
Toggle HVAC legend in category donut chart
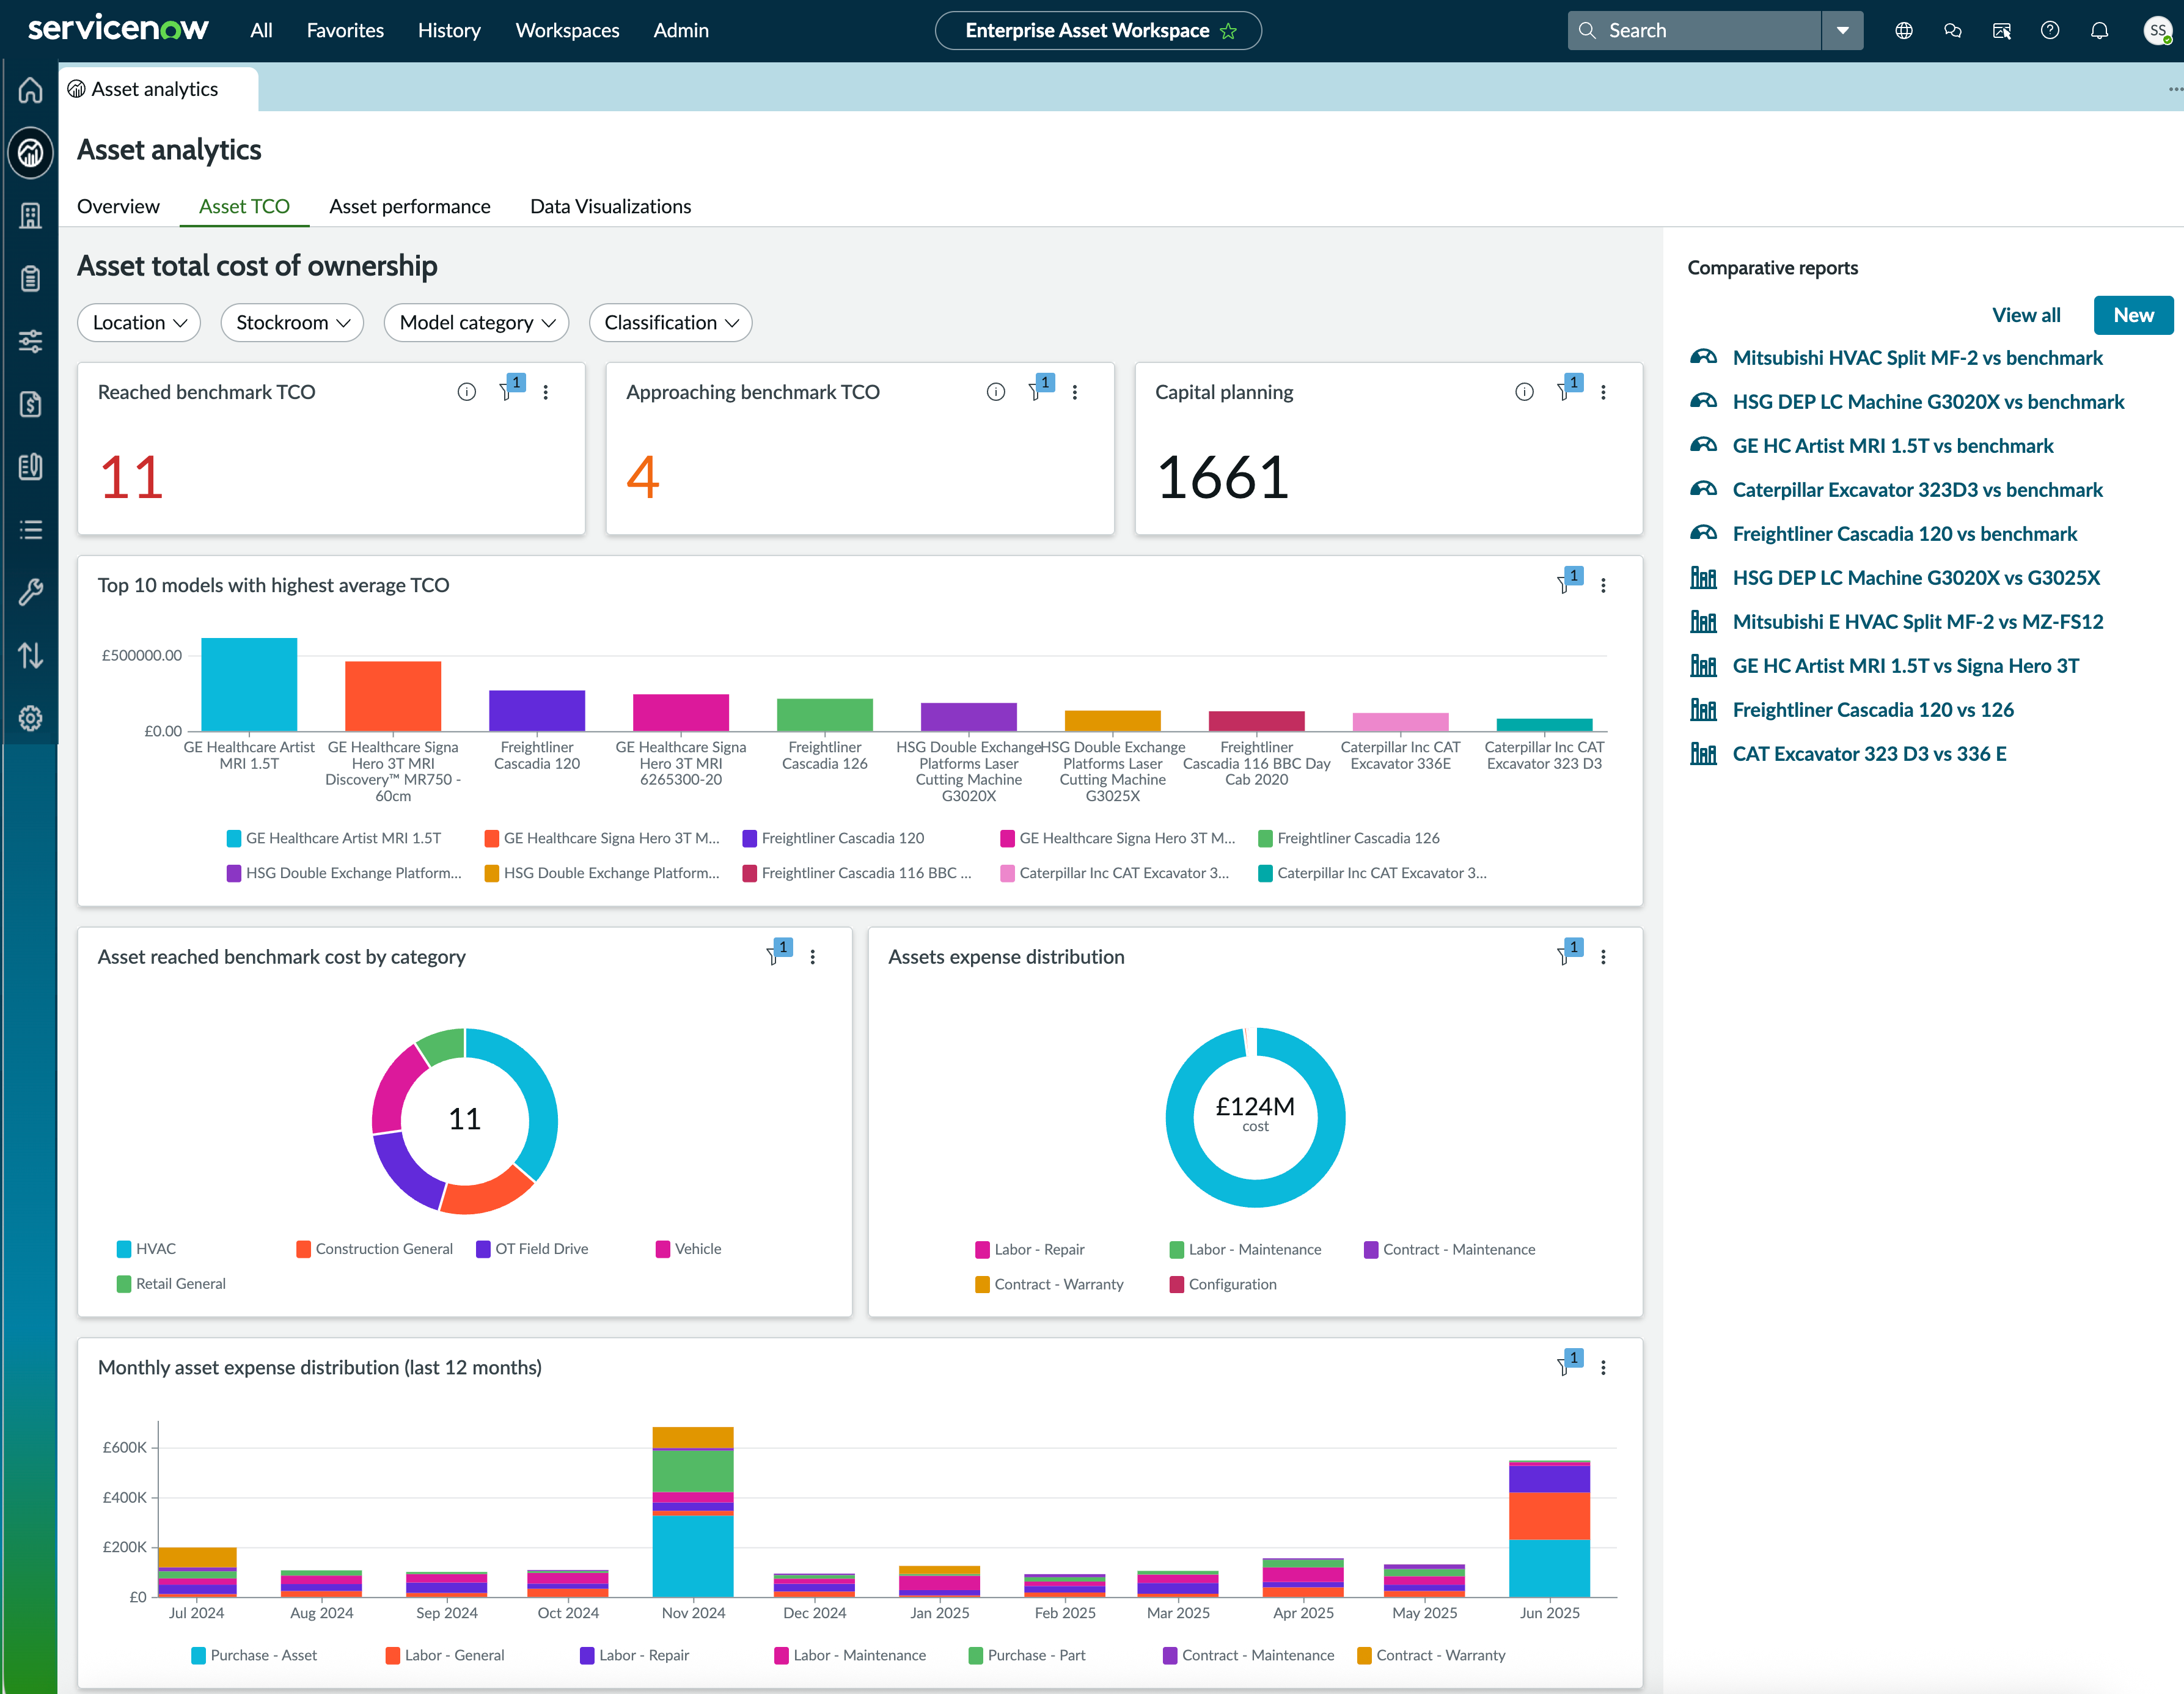[146, 1249]
